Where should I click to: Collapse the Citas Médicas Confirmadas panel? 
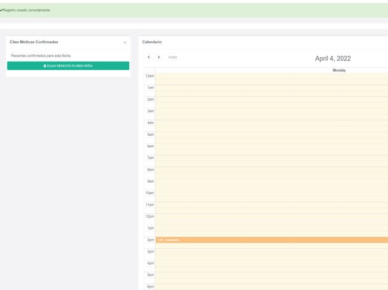(x=125, y=43)
